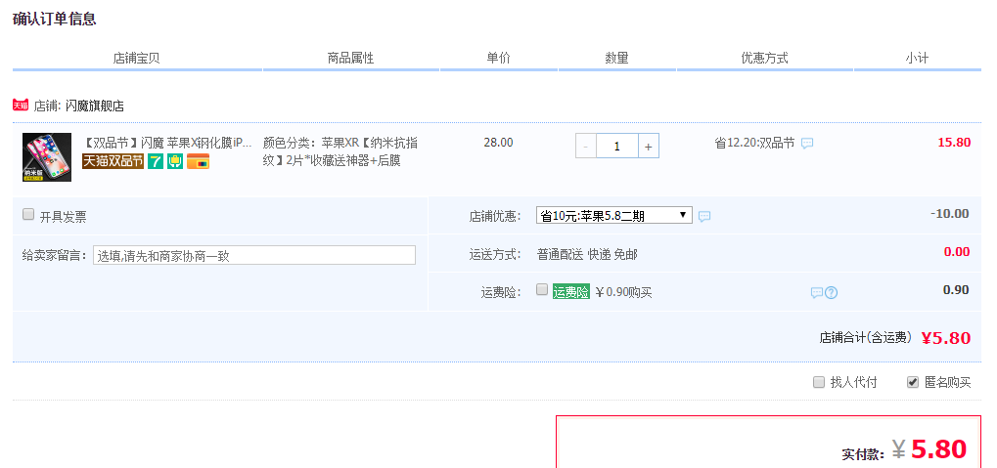Viewport: 997px width, 468px height.
Task: Click the orange credit card icon
Action: (x=199, y=161)
